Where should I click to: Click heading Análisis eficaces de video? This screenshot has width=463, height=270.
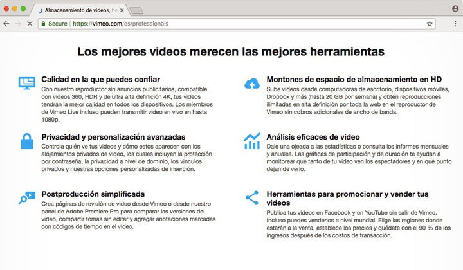pyautogui.click(x=313, y=137)
